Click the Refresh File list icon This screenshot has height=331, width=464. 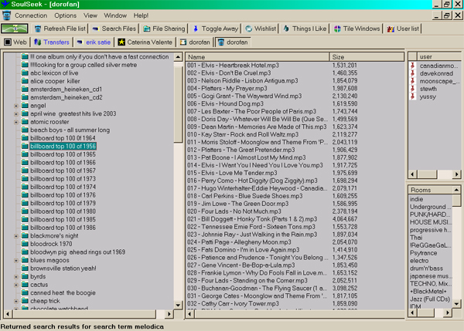point(38,29)
